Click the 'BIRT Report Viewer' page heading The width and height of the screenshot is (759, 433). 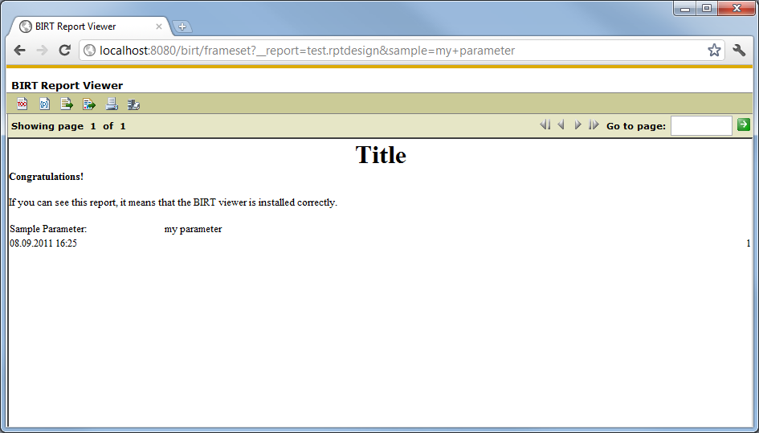click(x=67, y=86)
